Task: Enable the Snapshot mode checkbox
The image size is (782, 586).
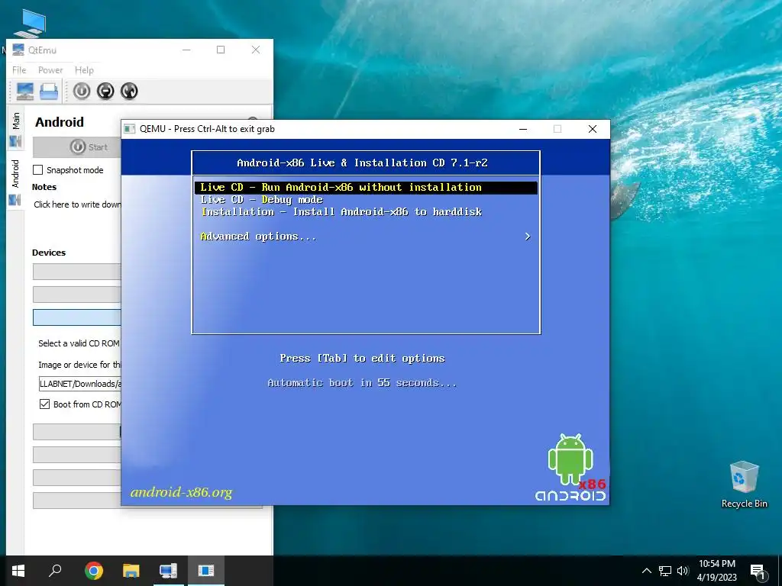Action: (x=38, y=170)
